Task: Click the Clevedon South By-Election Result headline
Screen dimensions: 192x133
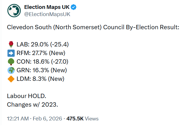Action: tap(93, 28)
